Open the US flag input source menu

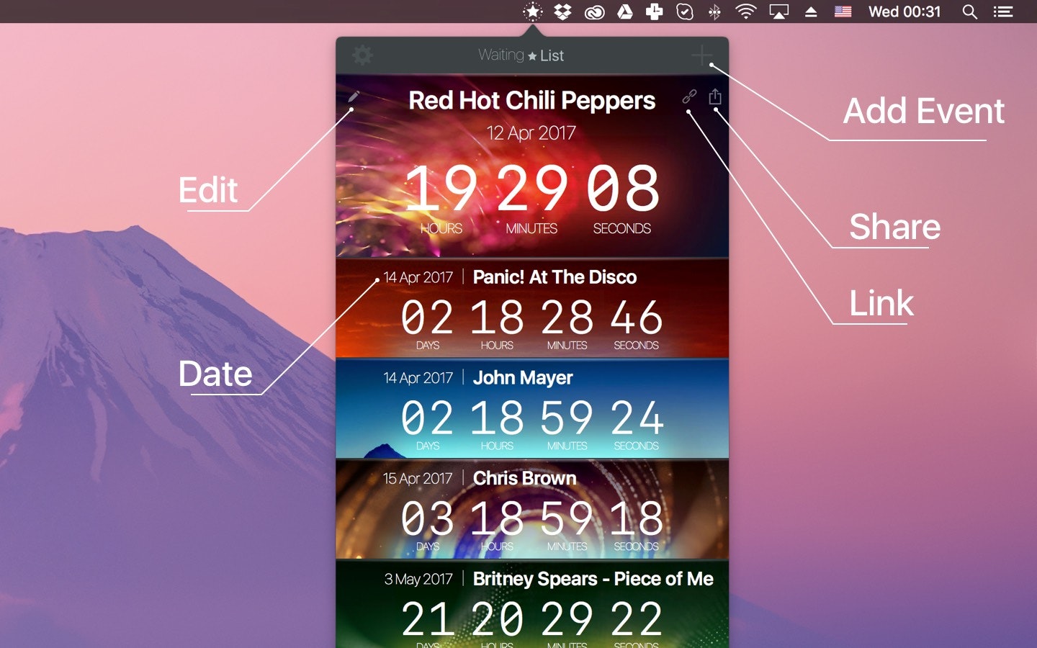pyautogui.click(x=843, y=12)
